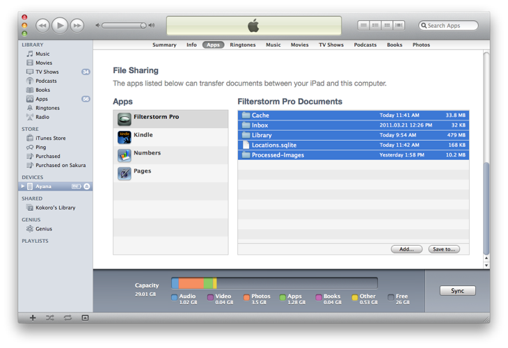Click the Sync button
Screen dimensions: 508x348
coord(457,290)
